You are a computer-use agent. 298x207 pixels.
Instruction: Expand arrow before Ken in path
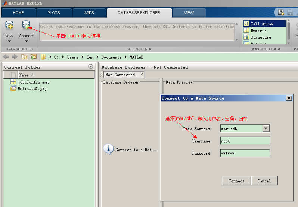pos(83,57)
